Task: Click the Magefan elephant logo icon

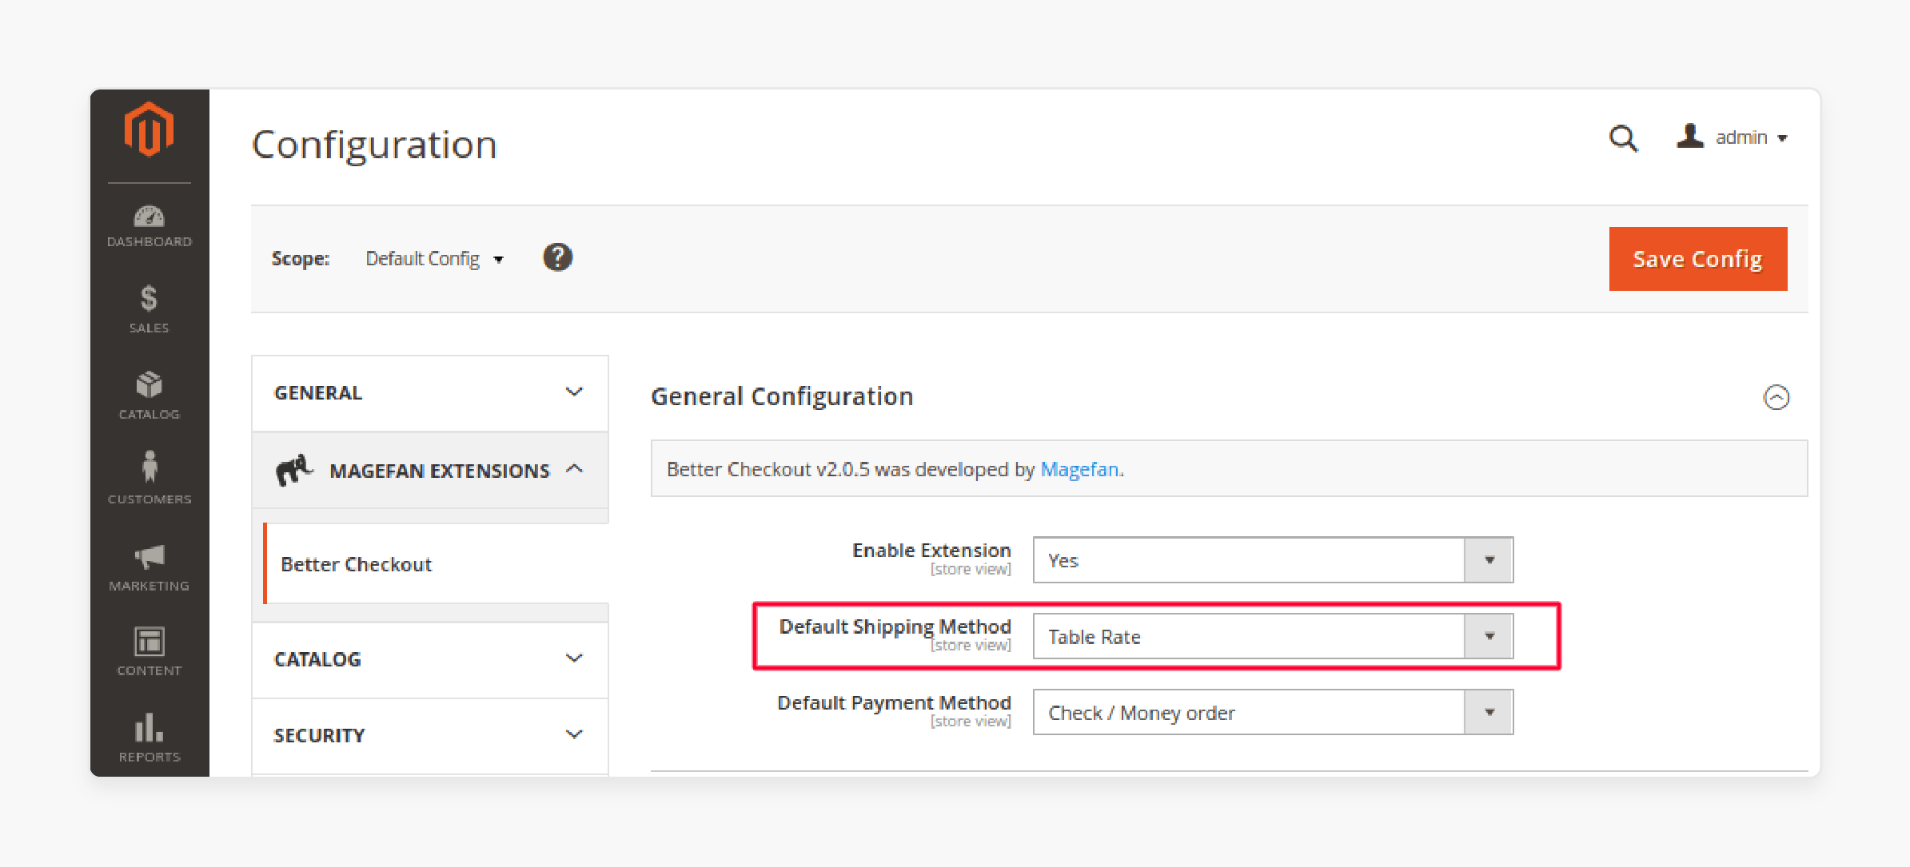Action: point(293,470)
